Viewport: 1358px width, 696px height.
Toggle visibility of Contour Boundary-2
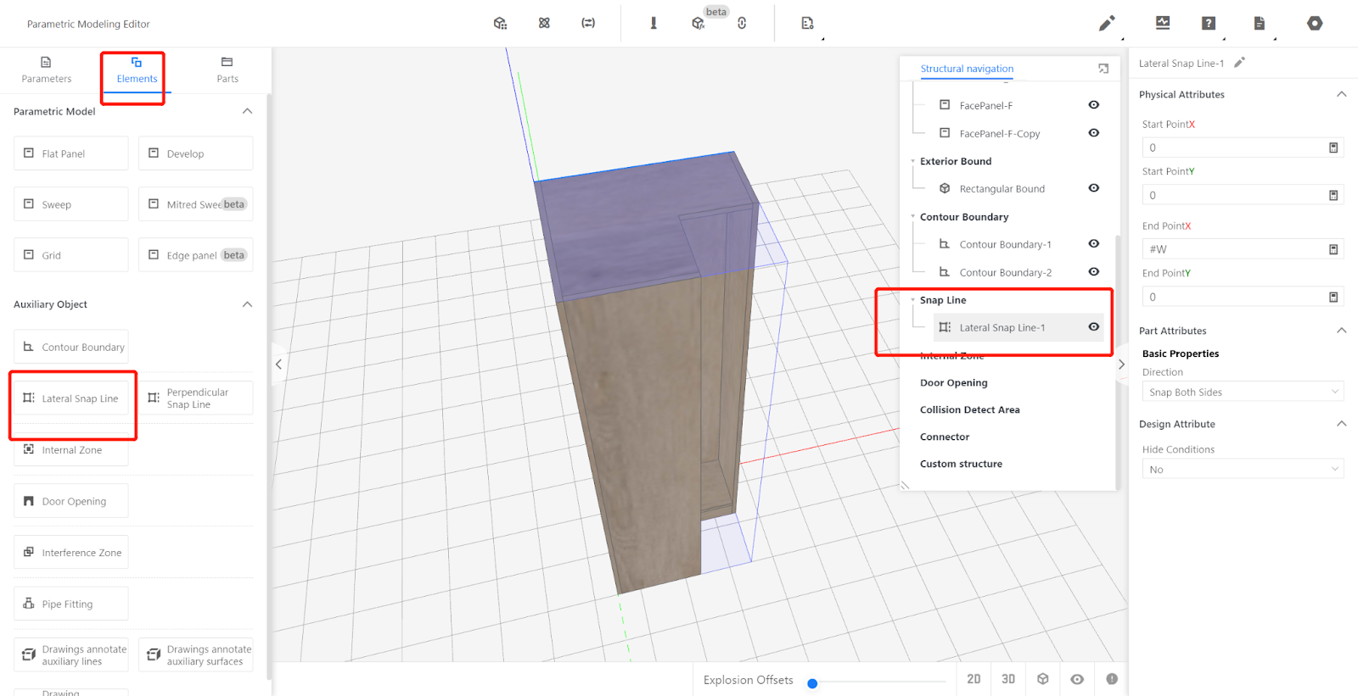pos(1094,272)
